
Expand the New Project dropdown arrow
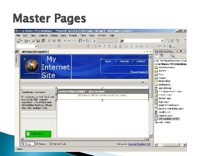(x=22, y=41)
